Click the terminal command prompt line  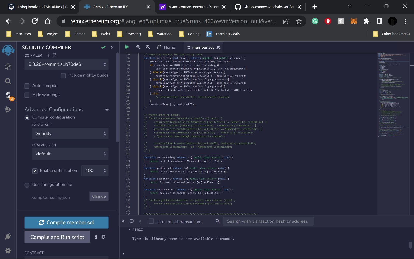click(x=267, y=254)
